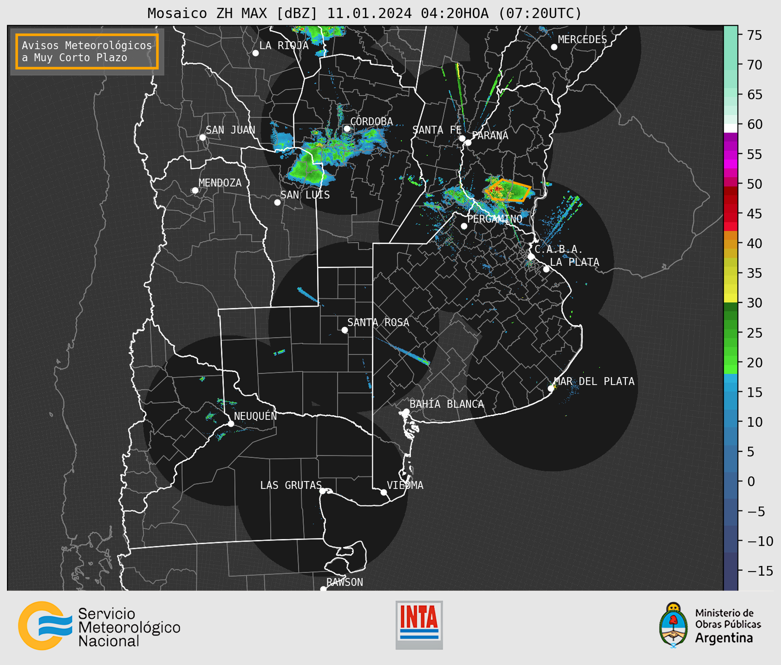Click the La Plata city marker

(x=546, y=269)
